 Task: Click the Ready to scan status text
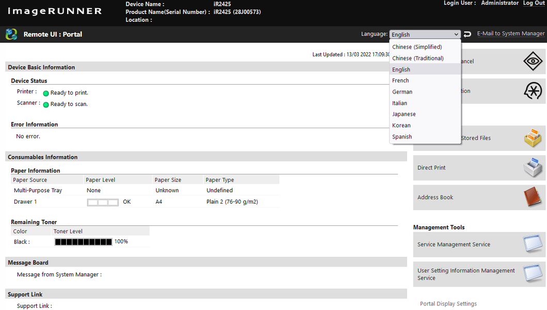(x=69, y=104)
